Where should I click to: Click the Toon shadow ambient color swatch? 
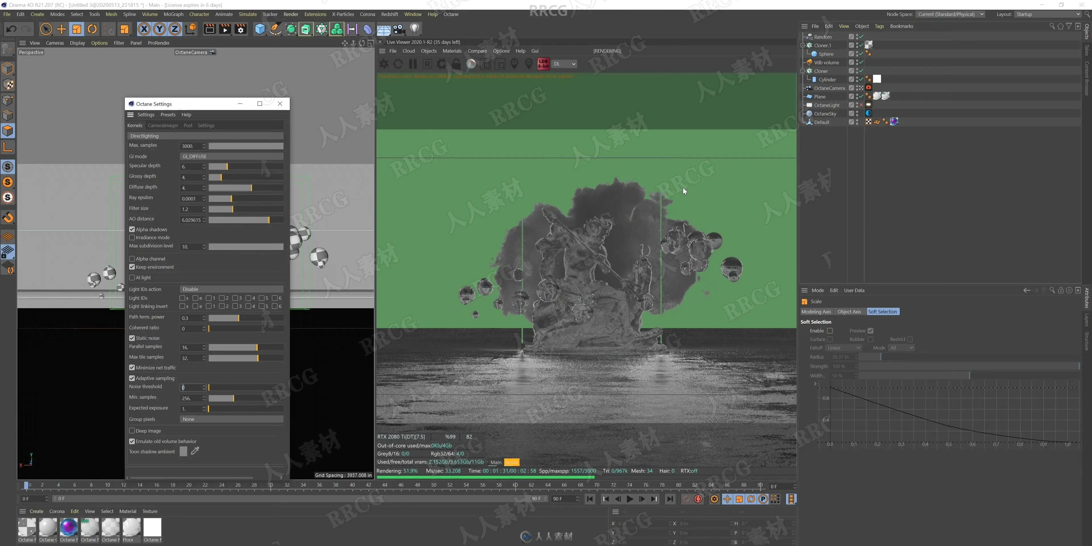point(183,452)
